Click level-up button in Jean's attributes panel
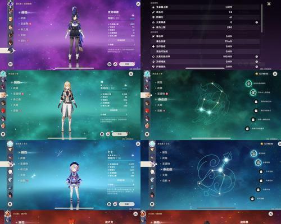Image resolution: width=281 pixels, height=224 pixels. pos(120,134)
